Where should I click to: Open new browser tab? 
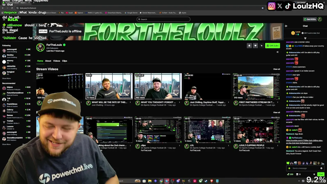pos(33,3)
